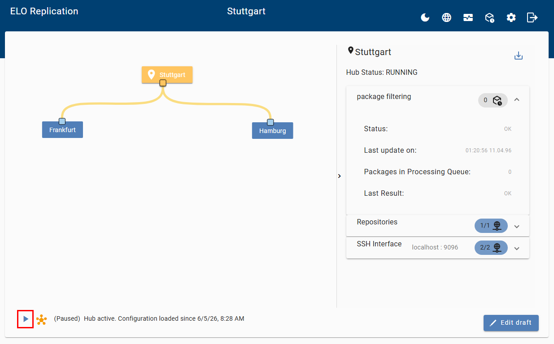Open the language globe icon
The width and height of the screenshot is (554, 344).
click(x=446, y=17)
